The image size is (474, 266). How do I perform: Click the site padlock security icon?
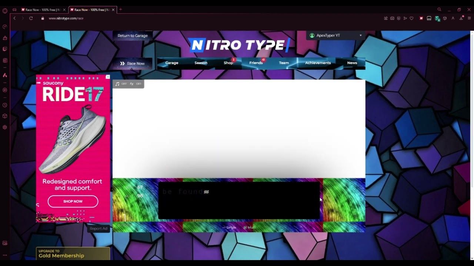click(x=43, y=18)
